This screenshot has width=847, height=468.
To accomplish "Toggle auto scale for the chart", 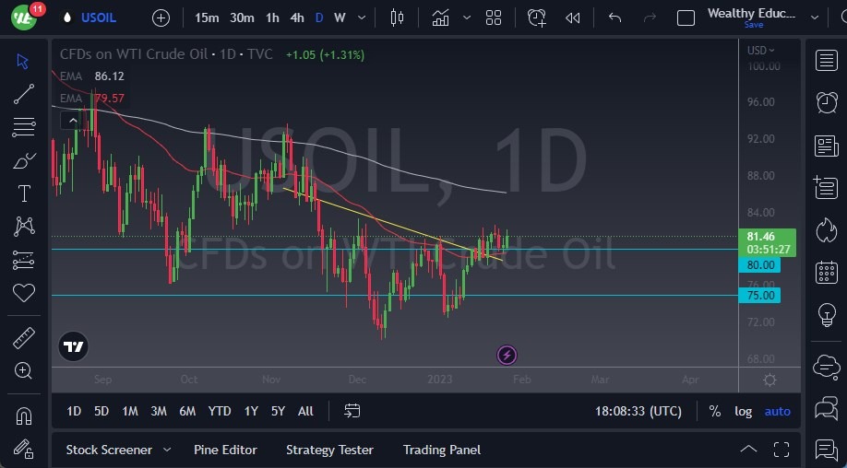I will coord(778,411).
